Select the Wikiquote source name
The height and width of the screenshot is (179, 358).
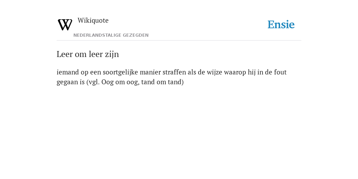(x=93, y=20)
